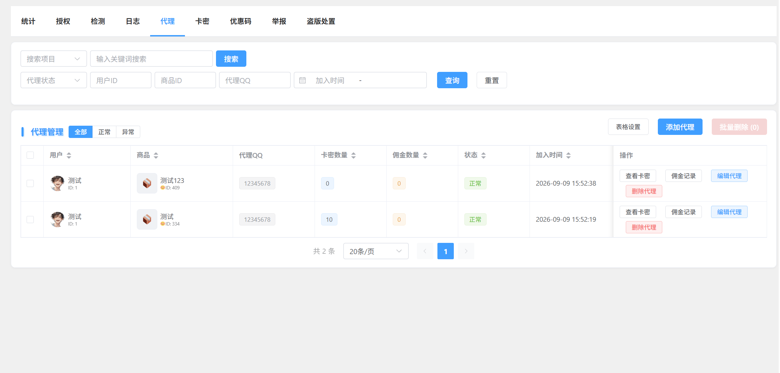Open the 统计 tab
Screen dimensions: 780x373
coord(28,21)
